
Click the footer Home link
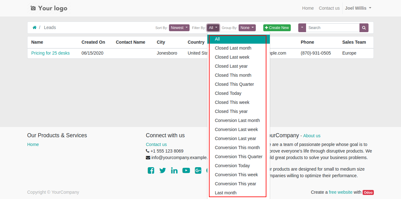tap(33, 144)
